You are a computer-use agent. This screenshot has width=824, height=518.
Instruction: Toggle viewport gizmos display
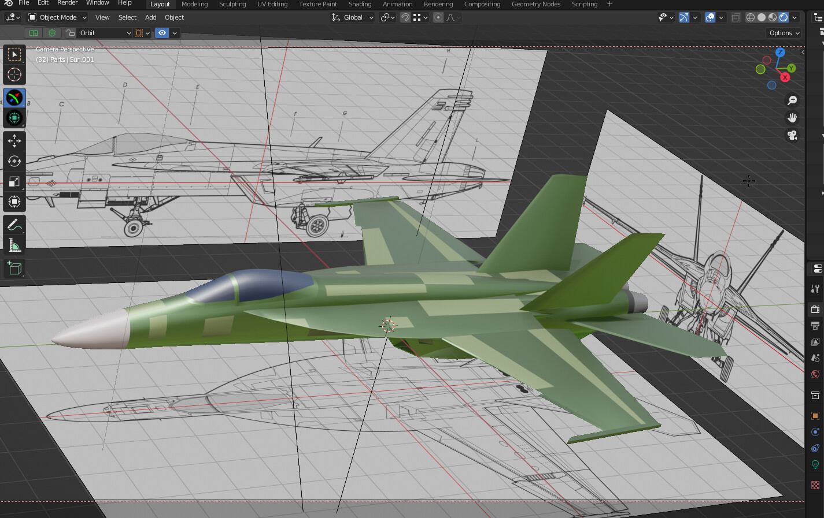point(684,17)
